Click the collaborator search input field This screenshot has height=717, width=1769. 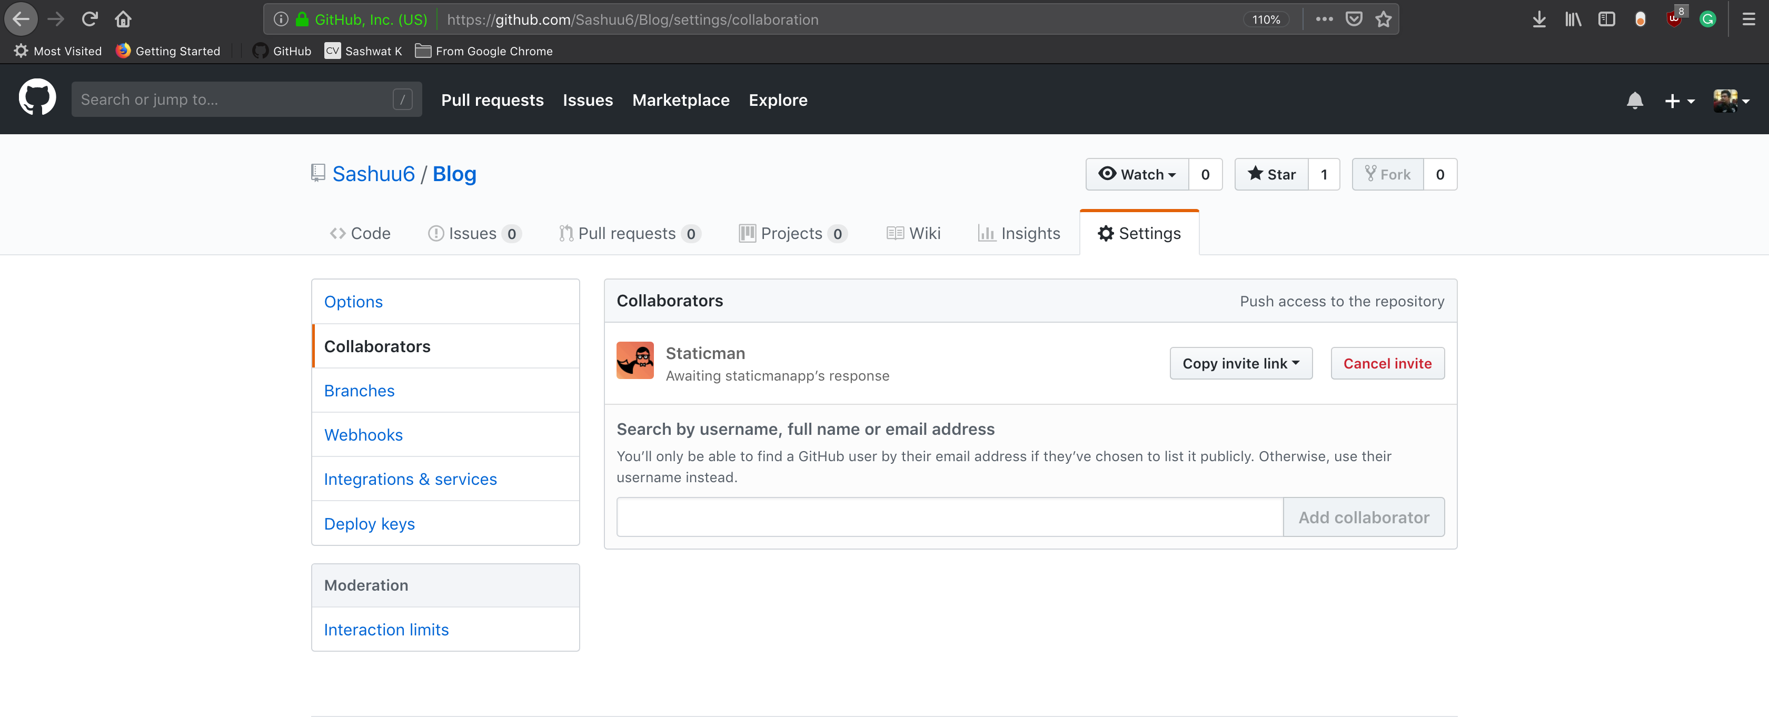tap(950, 517)
